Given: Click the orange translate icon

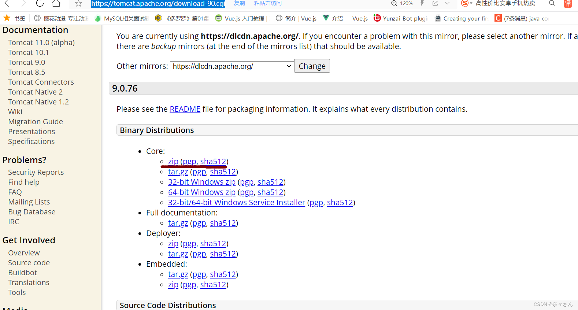Looking at the screenshot, I should click(568, 3).
